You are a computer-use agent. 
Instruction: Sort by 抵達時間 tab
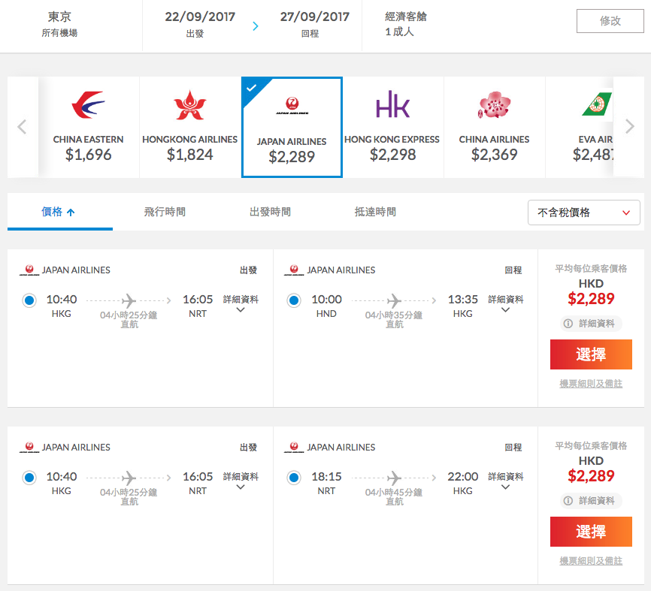tap(375, 212)
